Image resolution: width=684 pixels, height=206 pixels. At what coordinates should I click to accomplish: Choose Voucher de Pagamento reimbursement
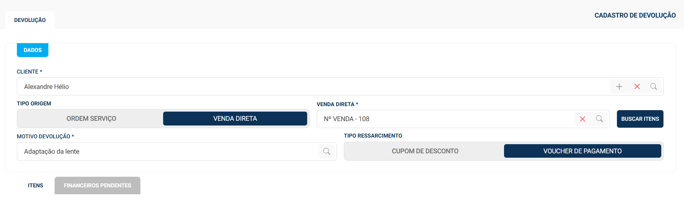582,151
